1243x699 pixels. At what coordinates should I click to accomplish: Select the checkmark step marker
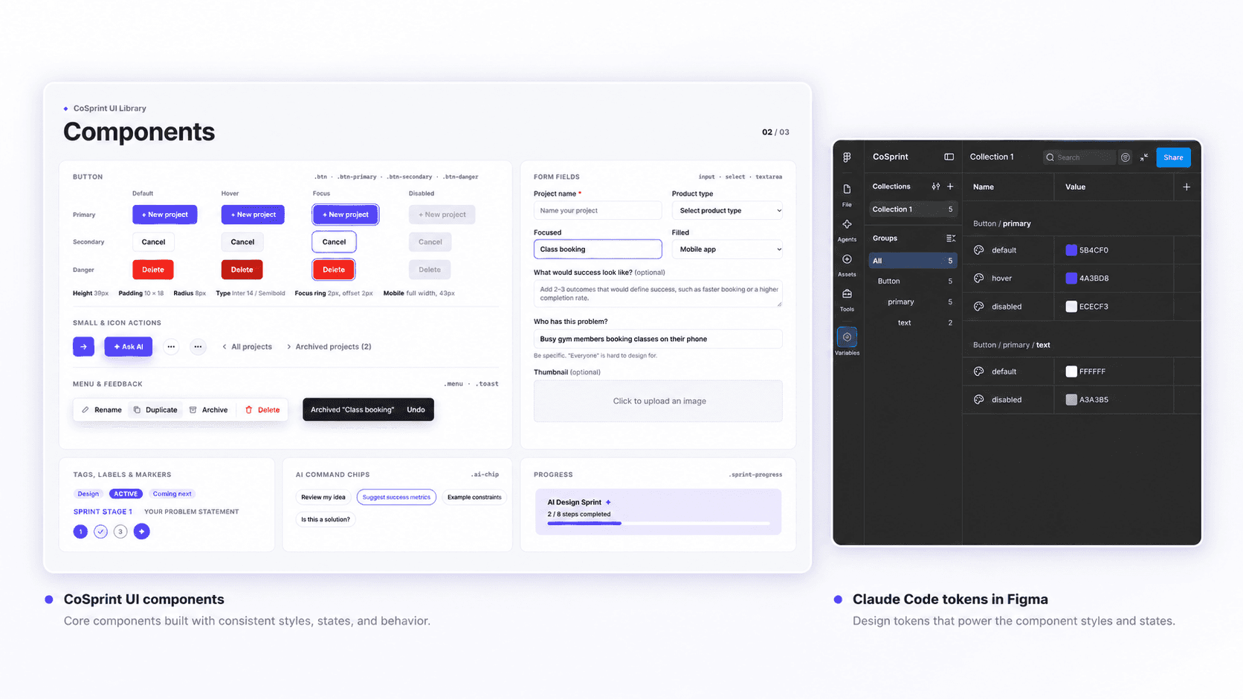coord(100,531)
